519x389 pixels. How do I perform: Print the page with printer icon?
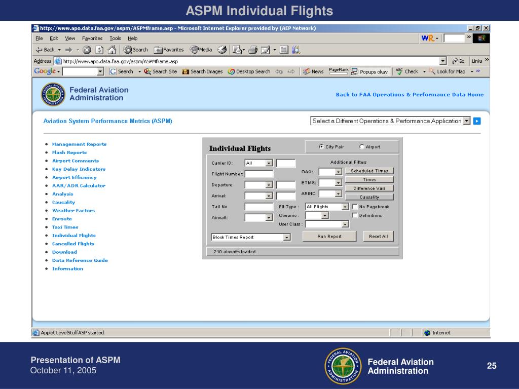pos(253,50)
